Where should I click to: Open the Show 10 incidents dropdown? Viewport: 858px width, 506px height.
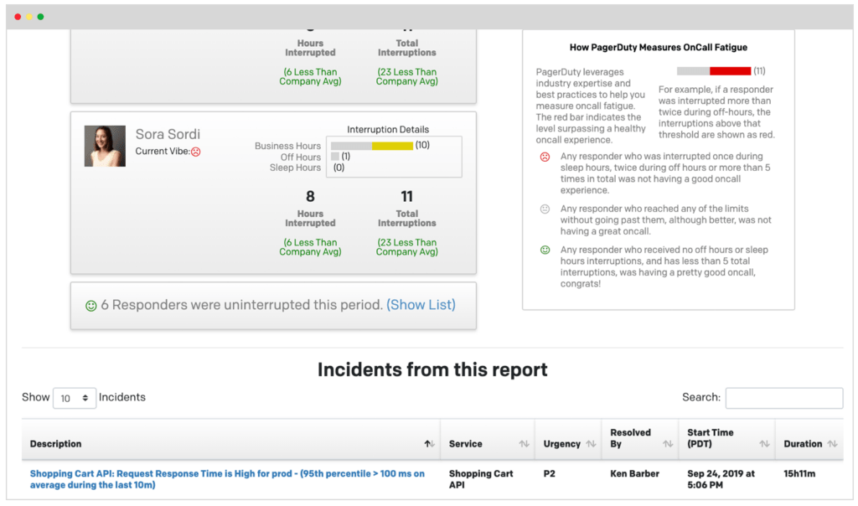click(x=75, y=398)
